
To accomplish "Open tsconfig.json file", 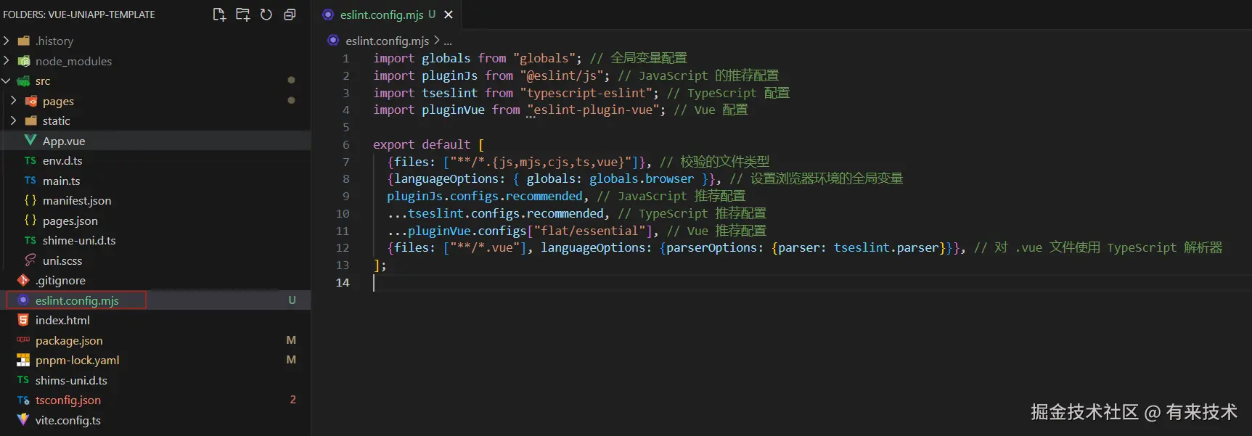I will point(68,400).
